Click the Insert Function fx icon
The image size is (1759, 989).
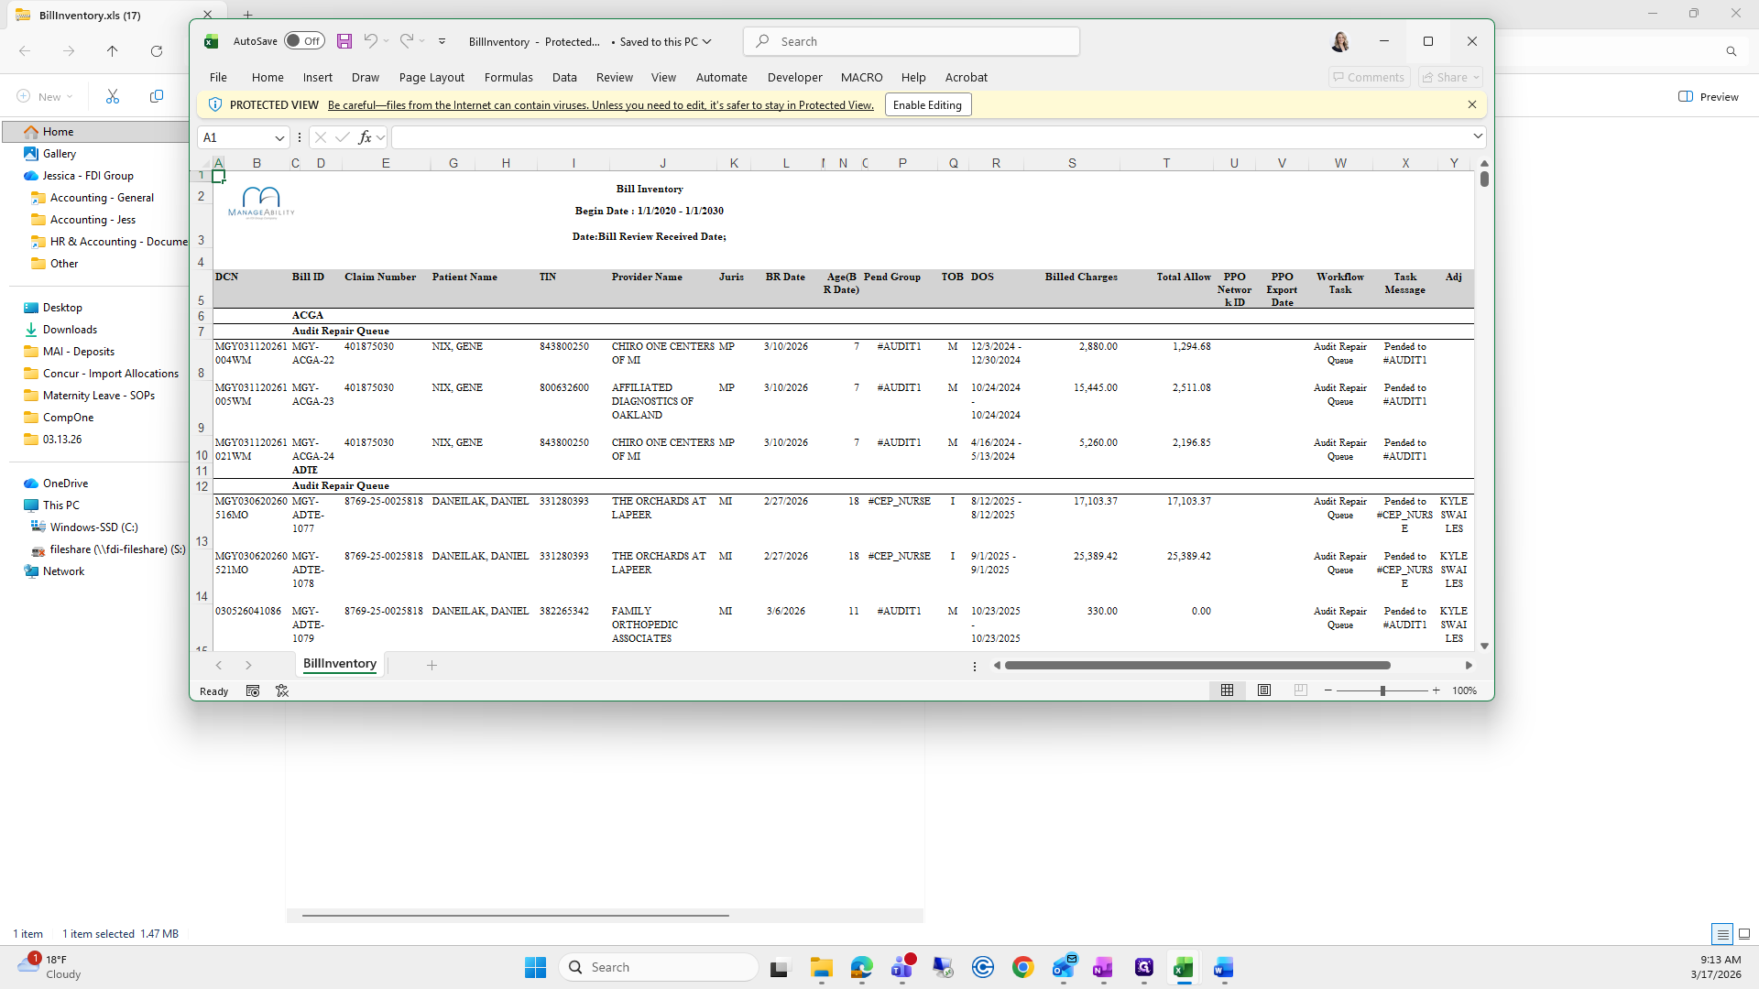pyautogui.click(x=365, y=137)
